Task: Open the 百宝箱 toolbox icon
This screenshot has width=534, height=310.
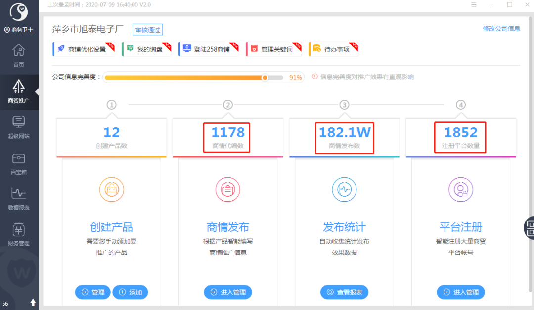Action: [19, 163]
